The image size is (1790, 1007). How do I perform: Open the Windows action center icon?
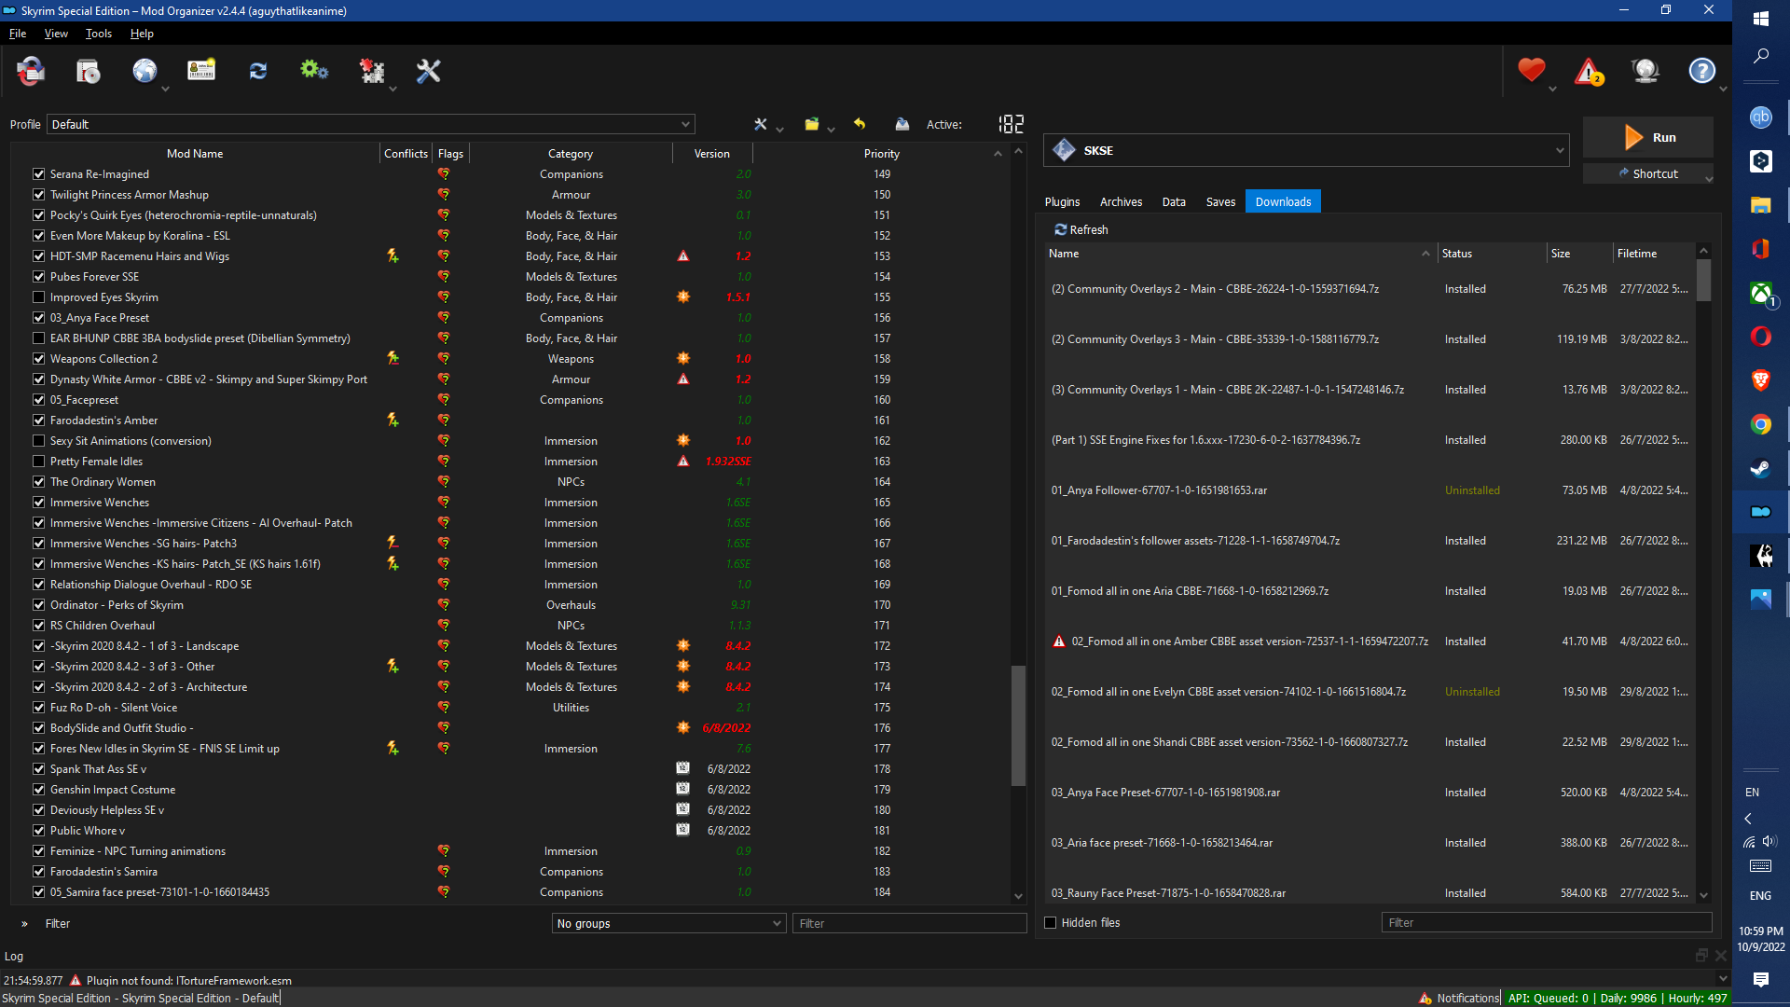tap(1760, 979)
